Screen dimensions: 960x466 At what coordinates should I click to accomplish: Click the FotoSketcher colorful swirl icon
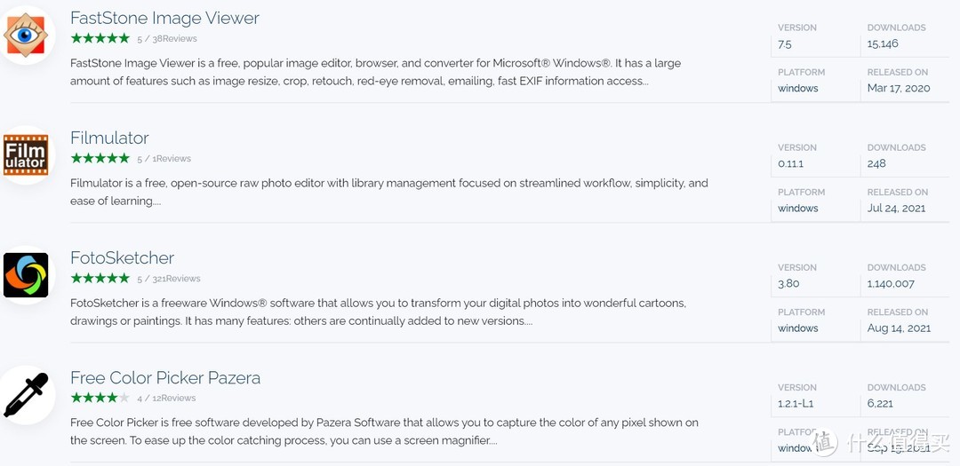pyautogui.click(x=26, y=275)
